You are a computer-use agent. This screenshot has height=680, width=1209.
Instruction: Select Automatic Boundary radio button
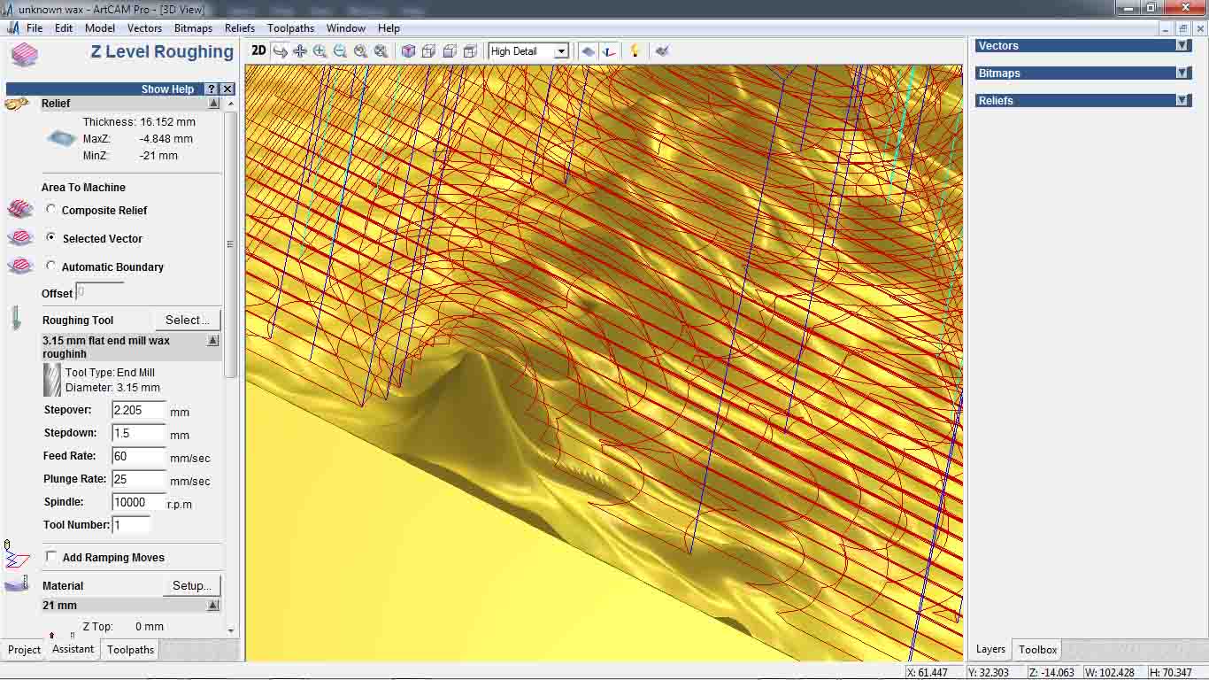[51, 267]
